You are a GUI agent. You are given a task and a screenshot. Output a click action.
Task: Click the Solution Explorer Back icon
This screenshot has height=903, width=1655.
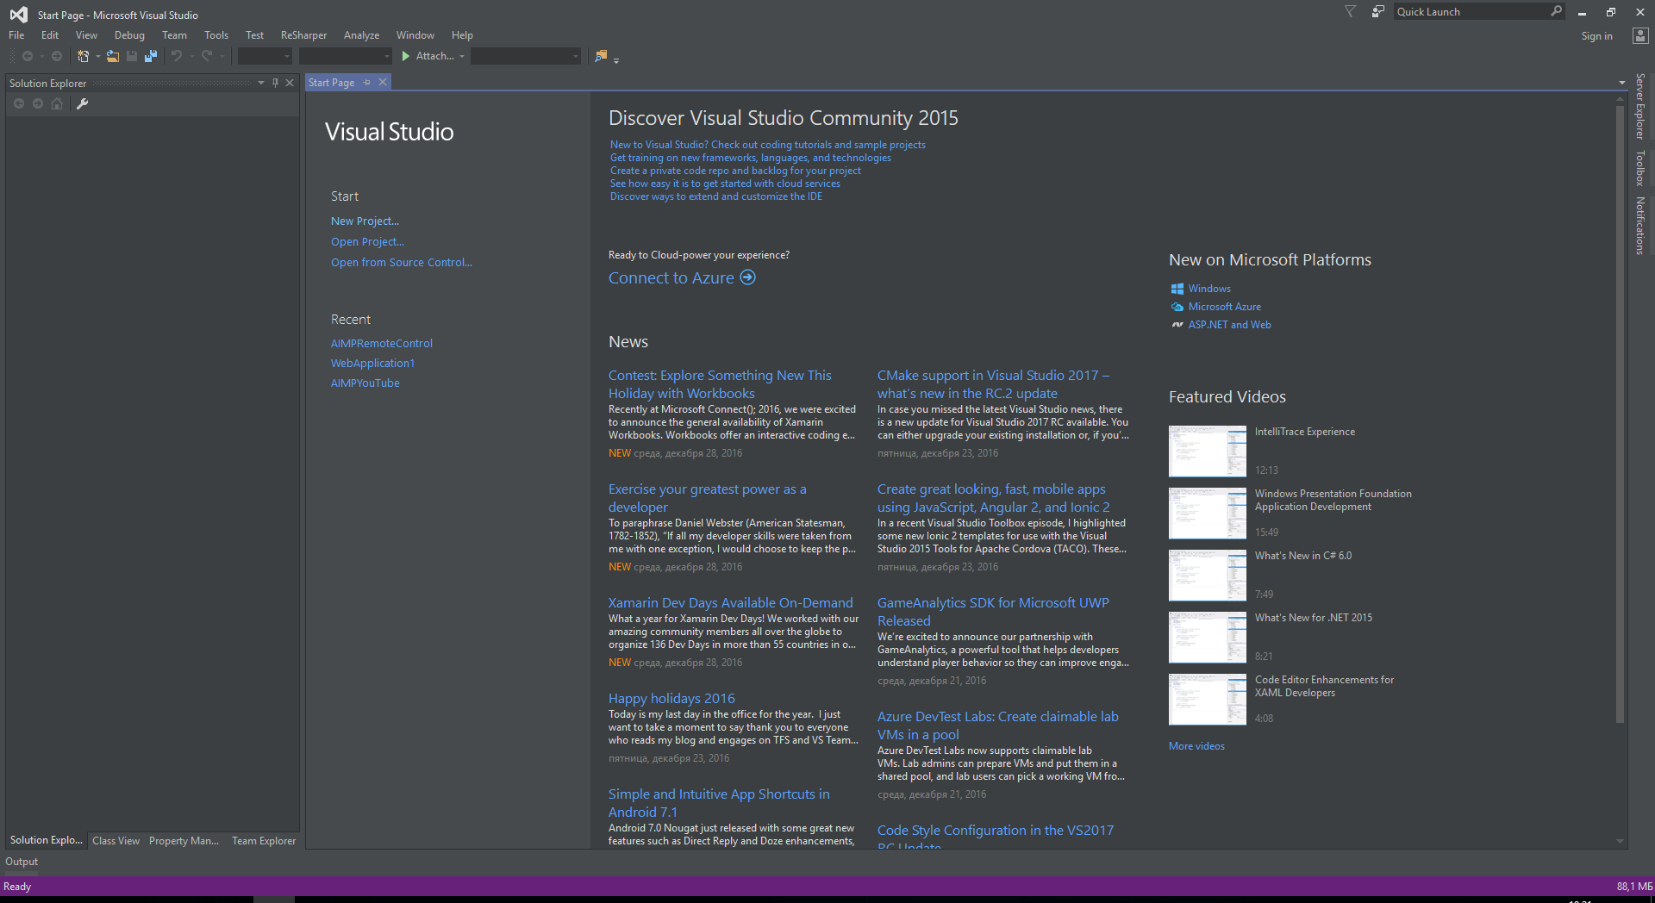19,103
